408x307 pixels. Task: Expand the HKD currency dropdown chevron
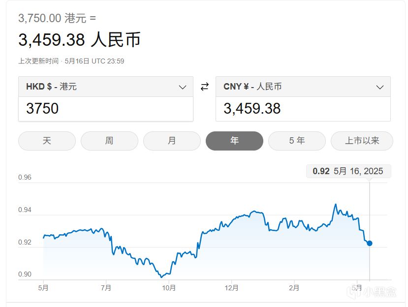[x=183, y=87]
